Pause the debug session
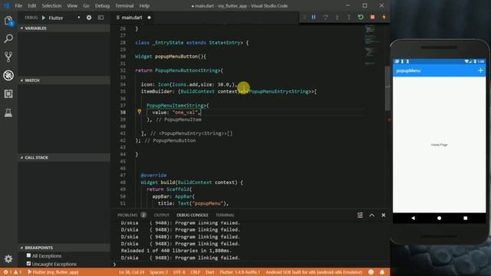 [x=314, y=17]
